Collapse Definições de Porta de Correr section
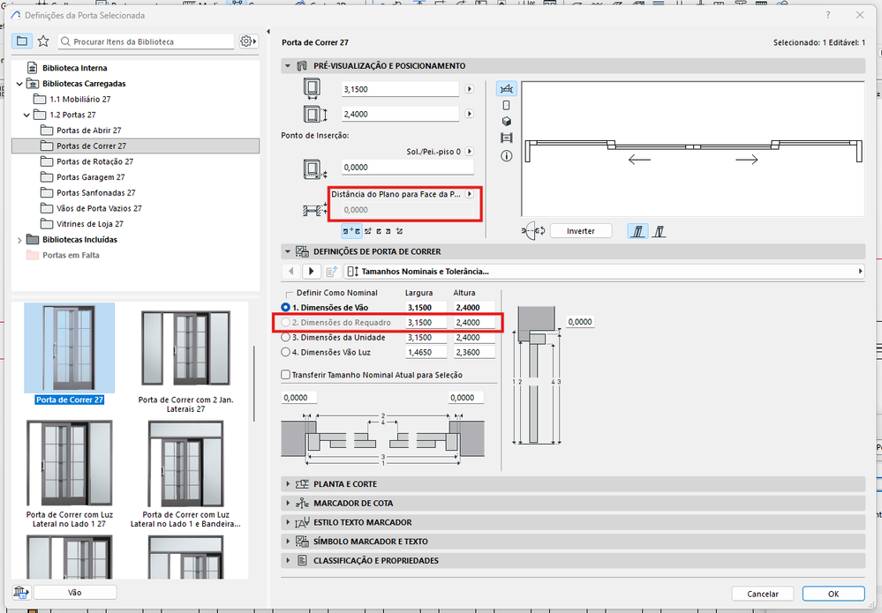This screenshot has height=613, width=882. click(x=288, y=251)
